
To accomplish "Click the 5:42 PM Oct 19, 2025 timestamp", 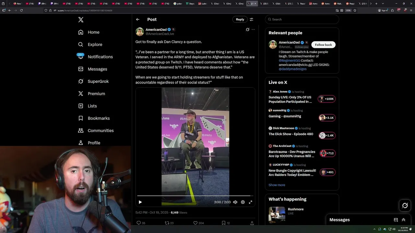I will [x=152, y=213].
